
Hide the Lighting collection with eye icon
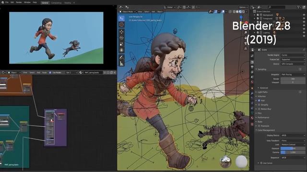coord(304,32)
